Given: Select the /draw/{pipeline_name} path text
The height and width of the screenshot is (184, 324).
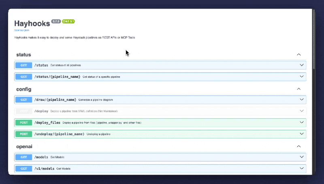Looking at the screenshot, I should (x=55, y=100).
